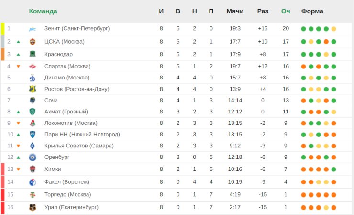Click the Fakel Voronezh logo
The height and width of the screenshot is (215, 354).
[x=33, y=182]
